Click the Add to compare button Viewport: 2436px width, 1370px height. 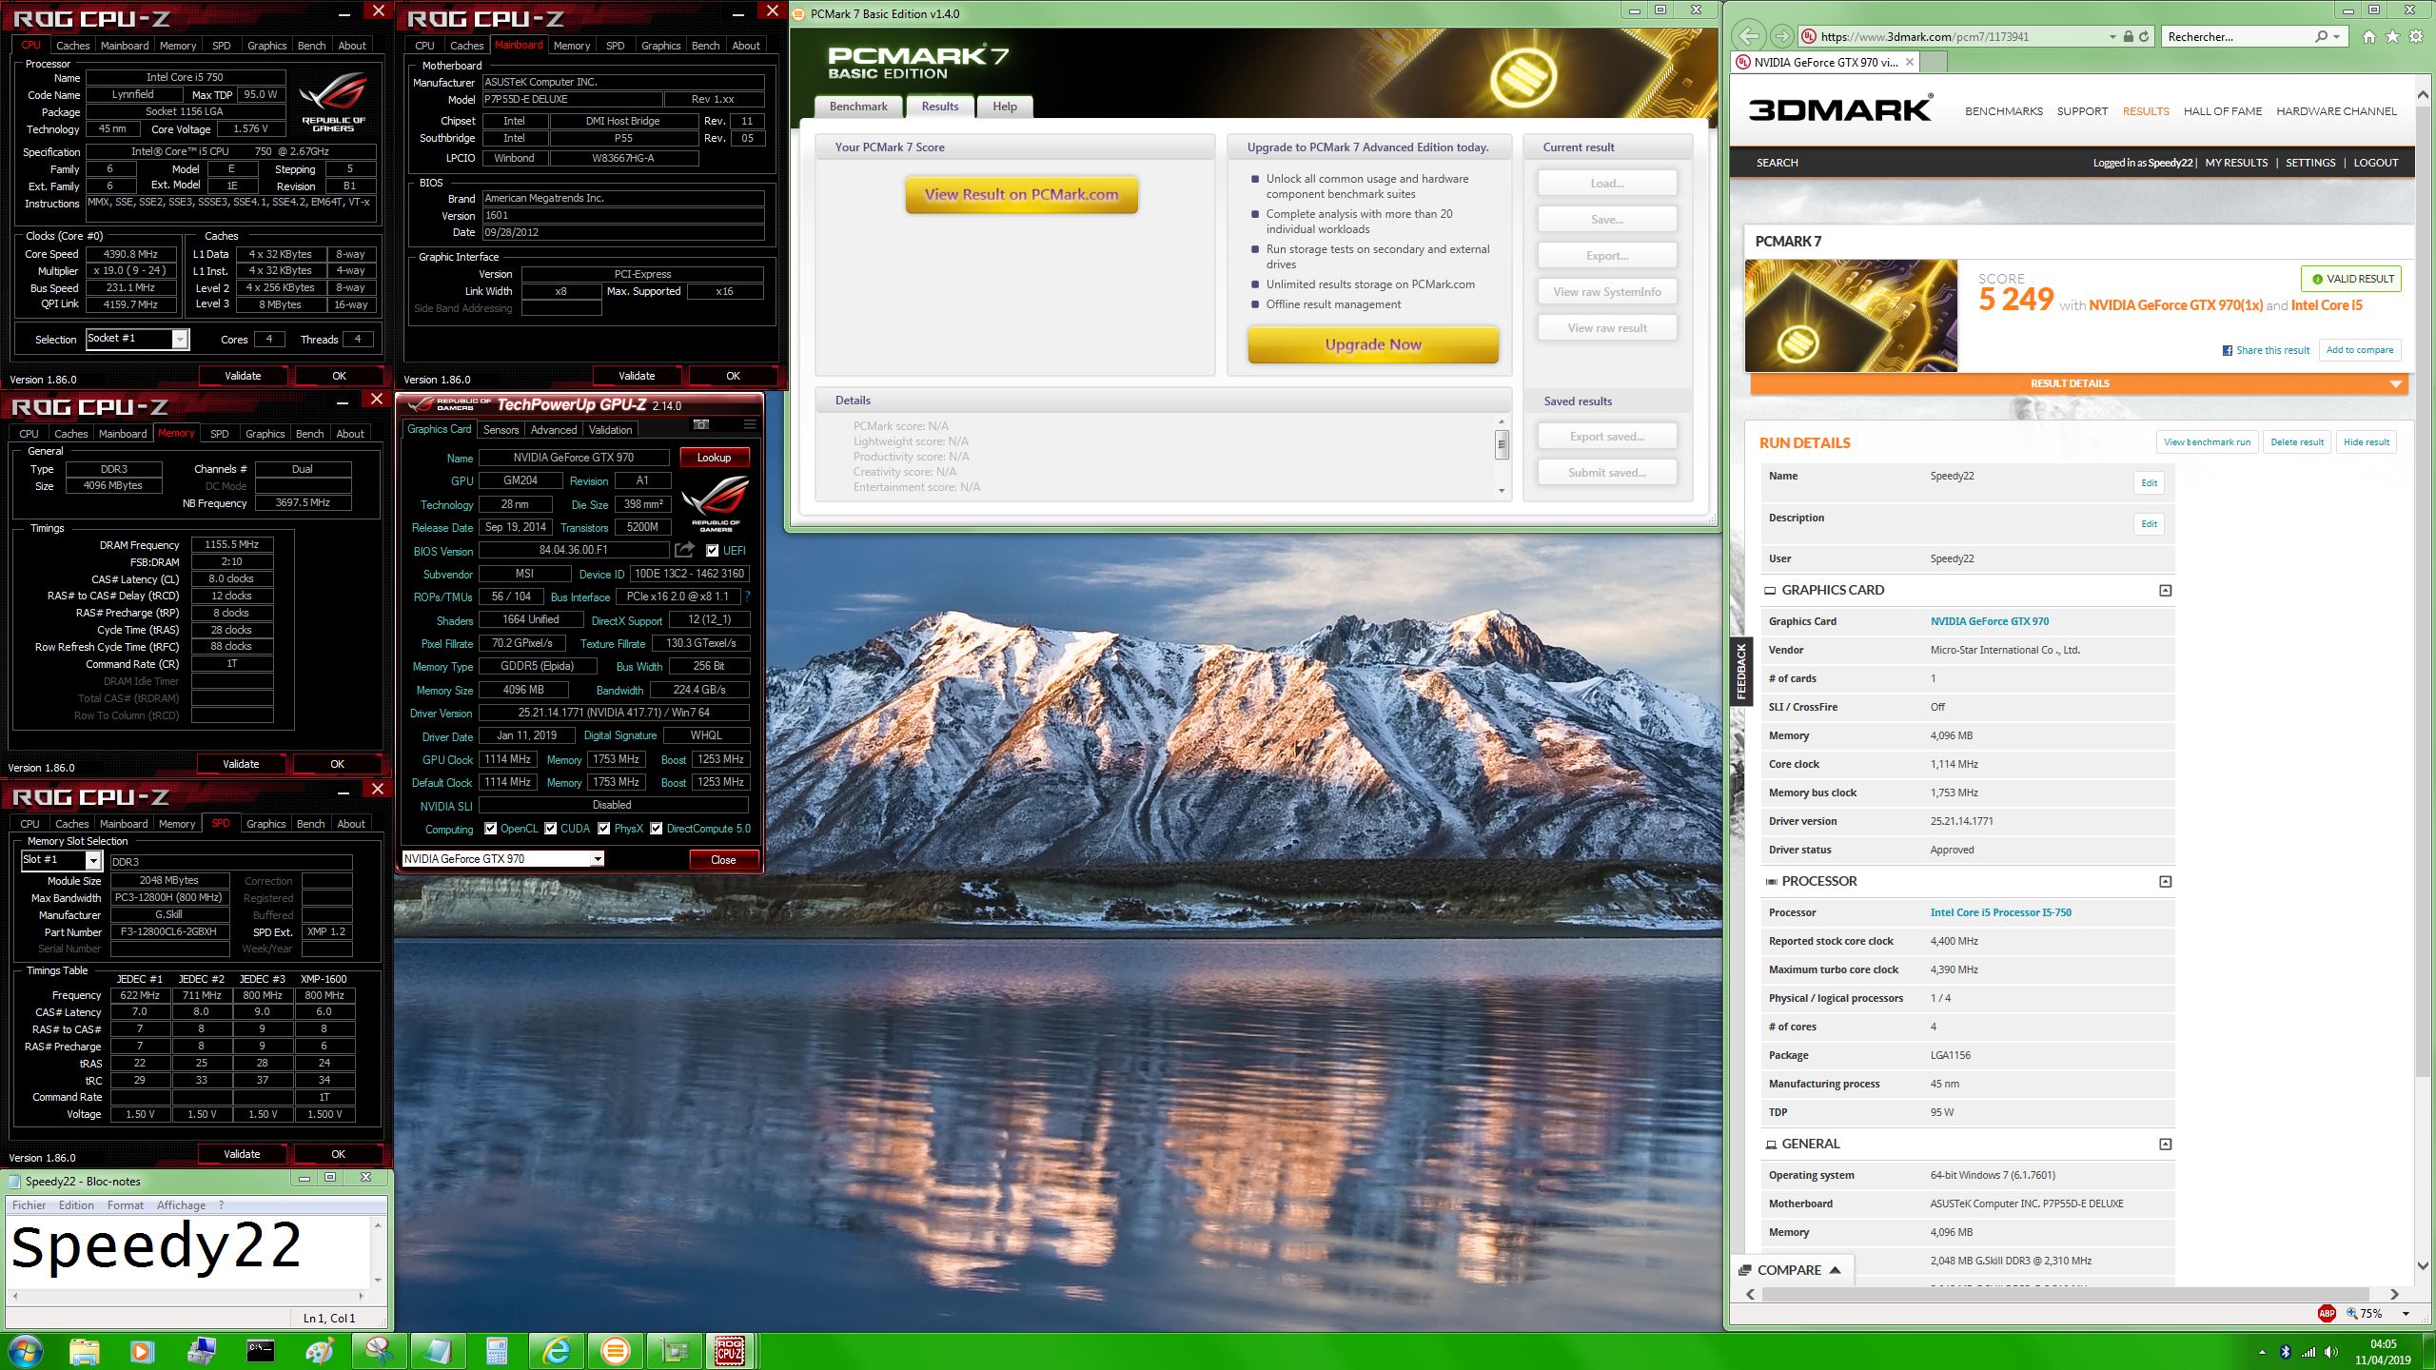[x=2359, y=350]
